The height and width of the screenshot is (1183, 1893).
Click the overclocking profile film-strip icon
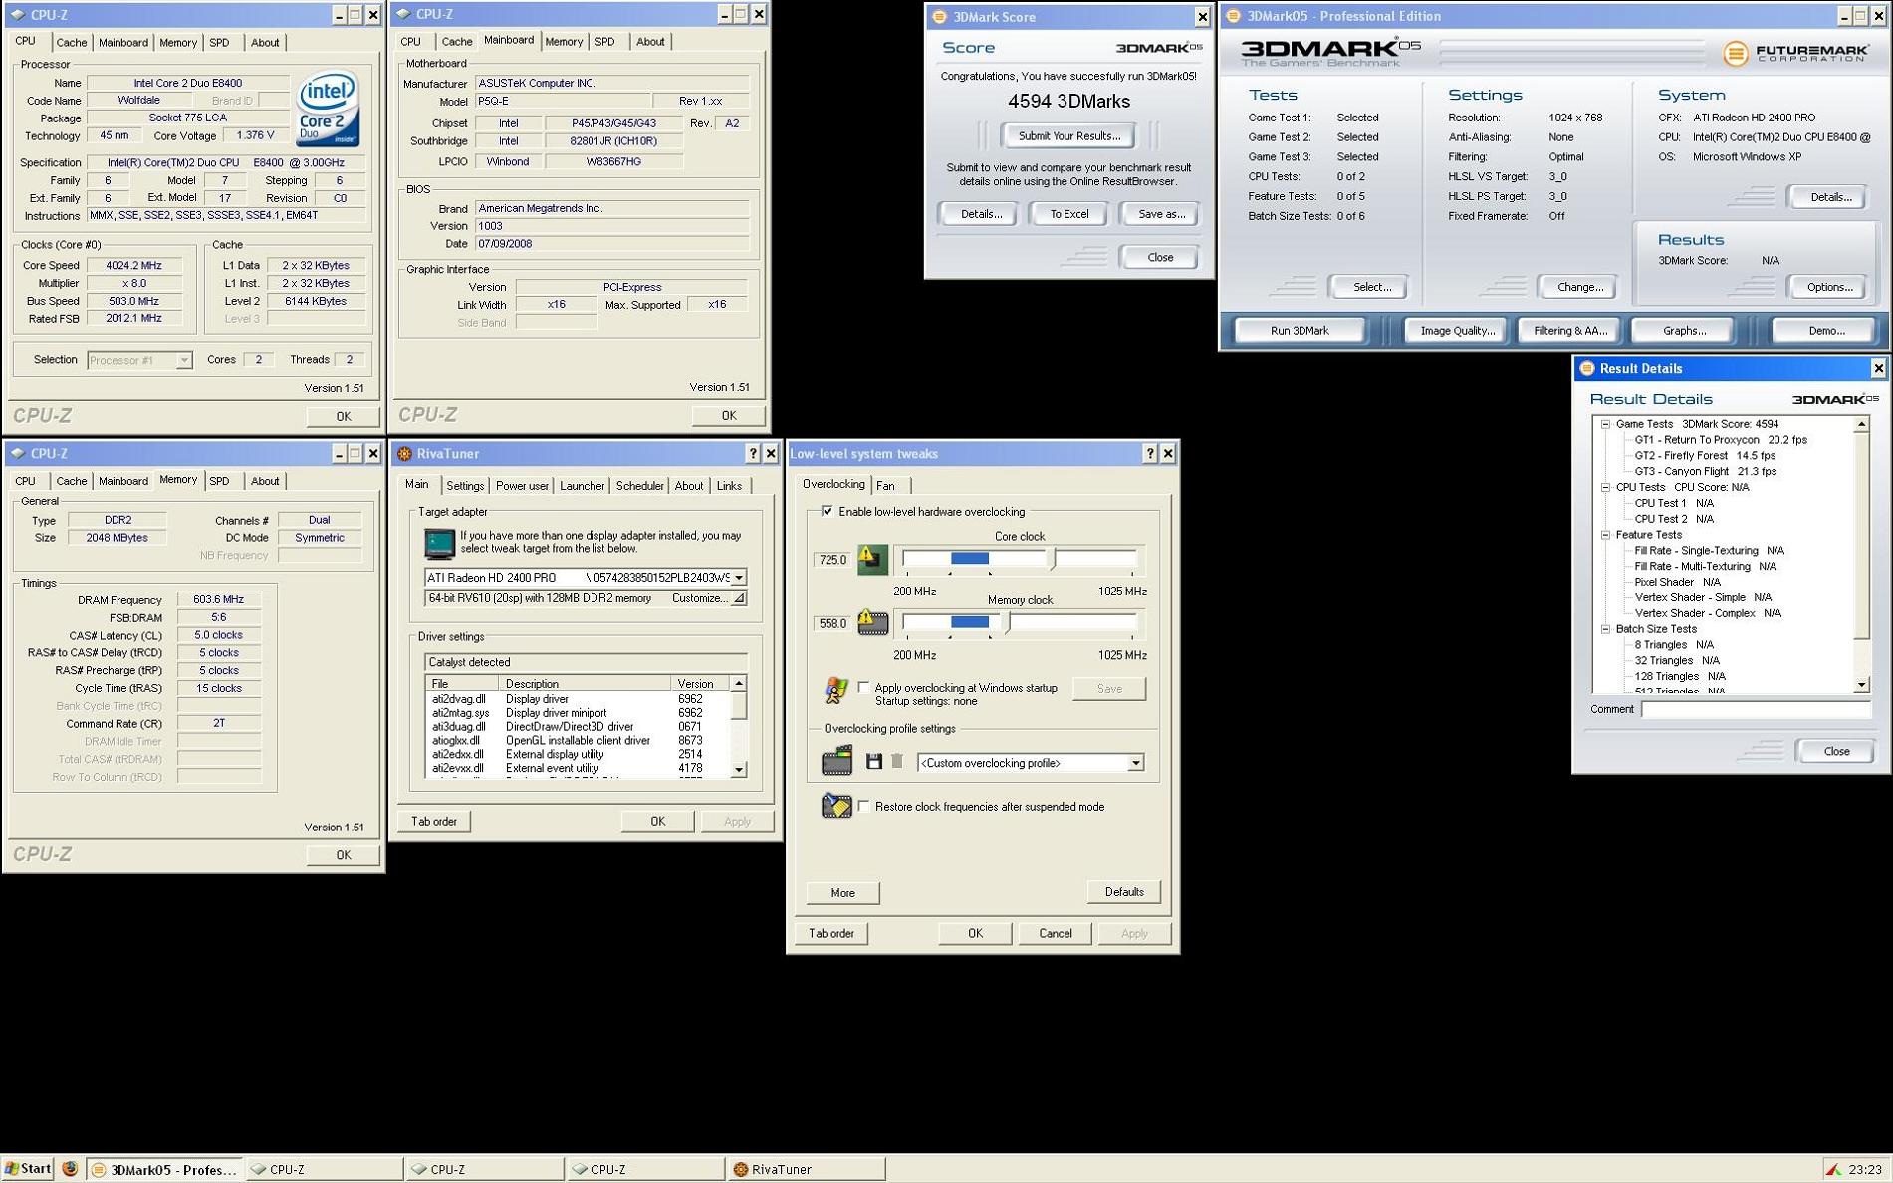click(x=836, y=761)
